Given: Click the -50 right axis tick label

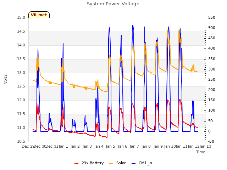Looking at the screenshot, I should [x=211, y=141].
